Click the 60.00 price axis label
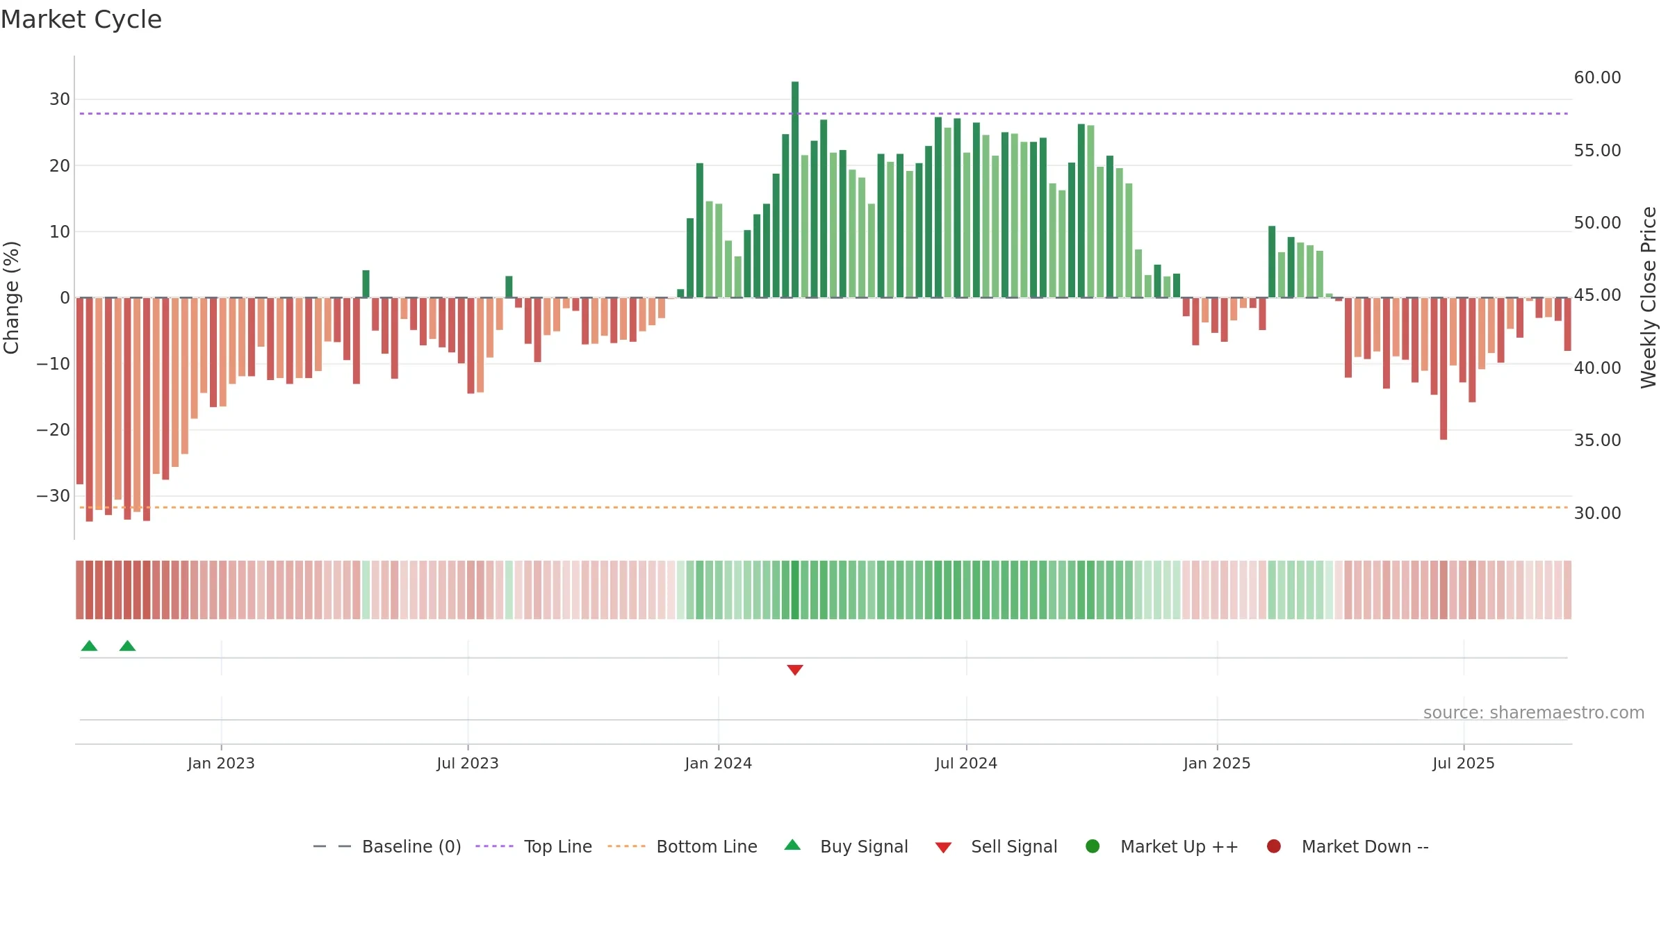Screen dimensions: 1668x938 point(1597,77)
